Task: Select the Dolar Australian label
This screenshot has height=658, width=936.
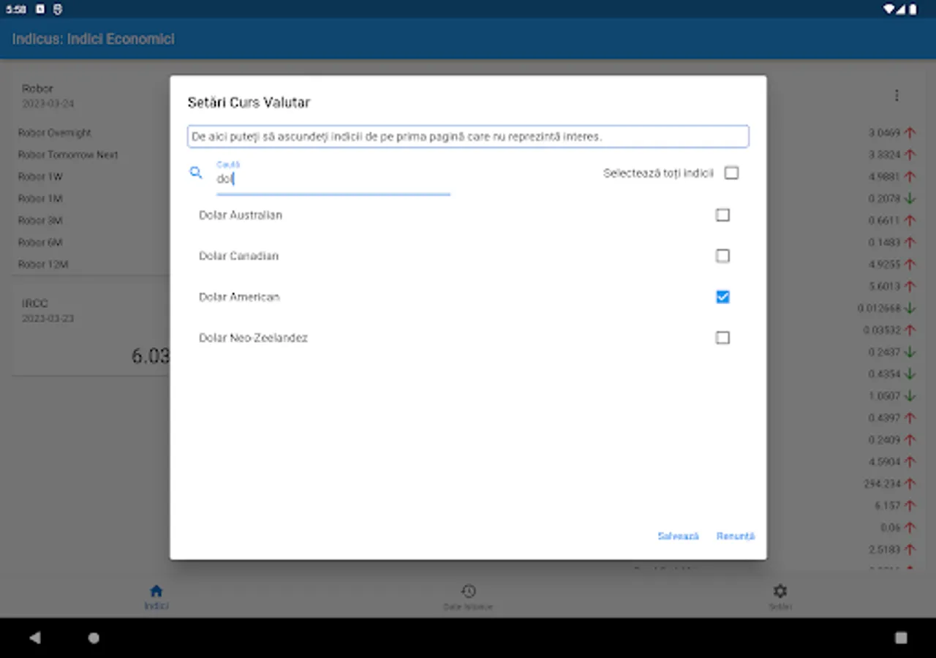Action: (x=241, y=215)
